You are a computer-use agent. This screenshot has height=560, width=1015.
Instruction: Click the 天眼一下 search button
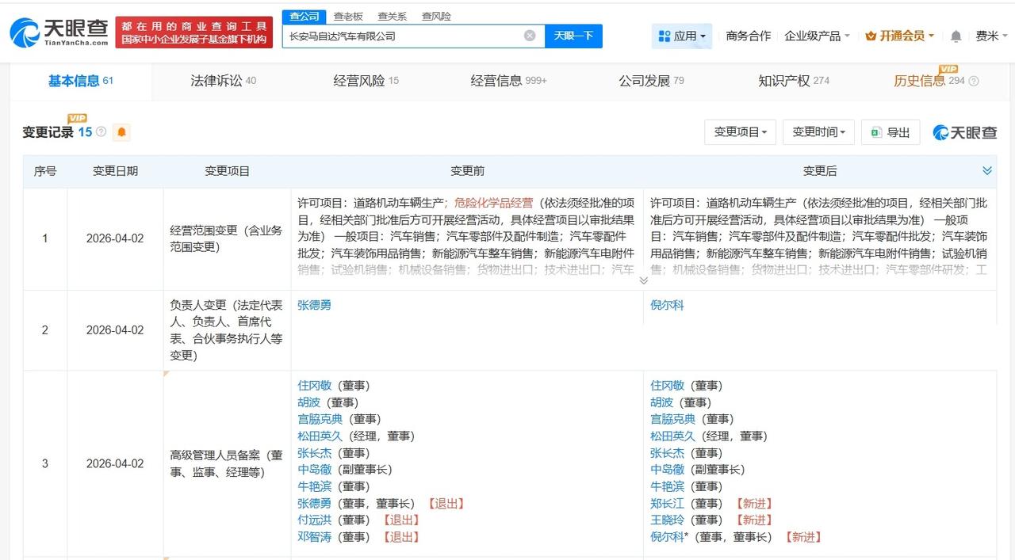tap(573, 36)
